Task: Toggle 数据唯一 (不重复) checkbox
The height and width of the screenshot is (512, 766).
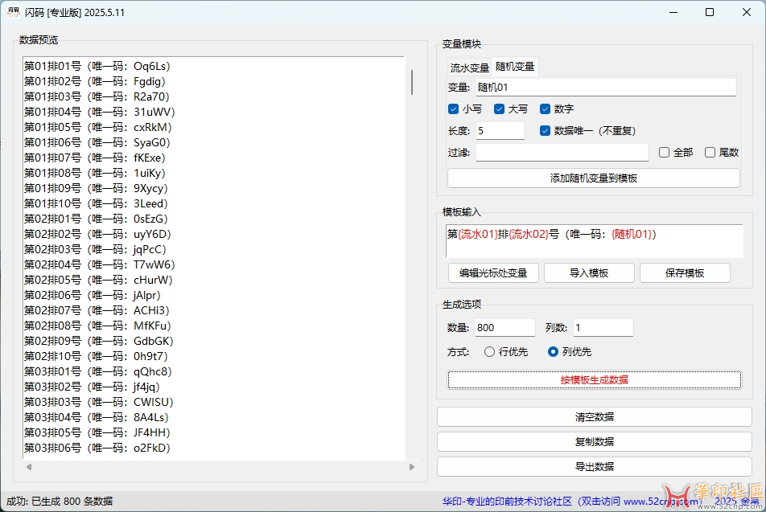Action: click(546, 130)
